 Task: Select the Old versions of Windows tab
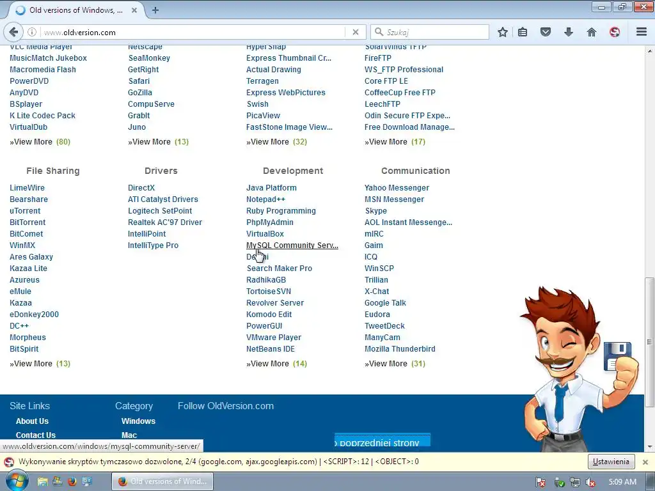point(76,10)
